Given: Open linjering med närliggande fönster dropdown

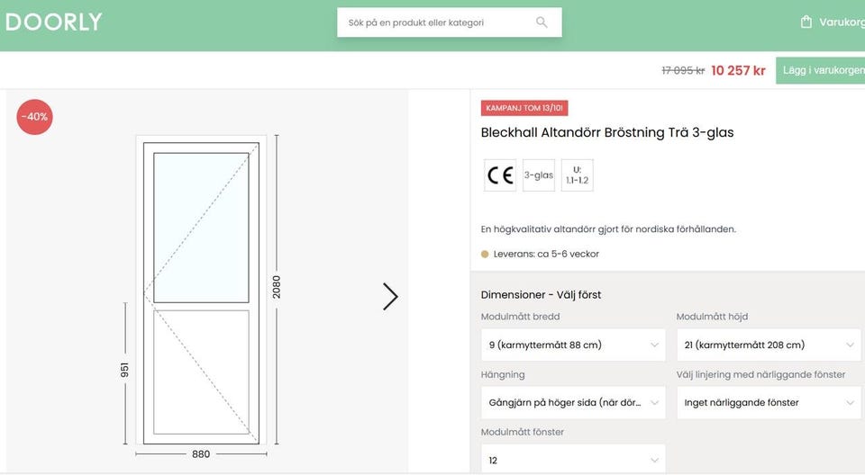Looking at the screenshot, I should point(768,402).
